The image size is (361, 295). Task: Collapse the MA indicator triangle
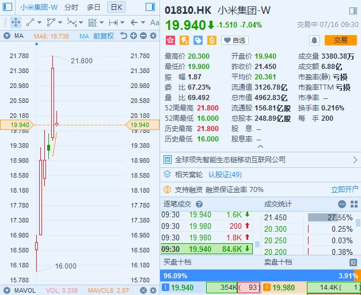[x=7, y=36]
